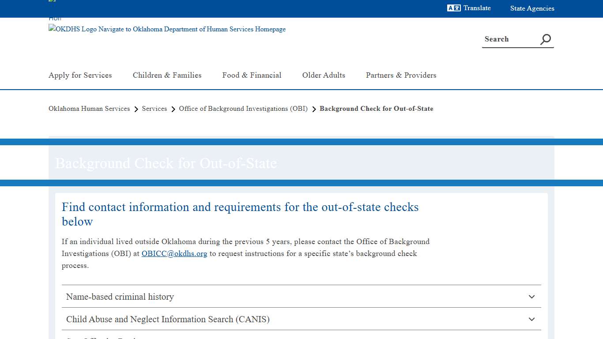Click the broken image icon at top left
The image size is (603, 339).
pyautogui.click(x=51, y=1)
